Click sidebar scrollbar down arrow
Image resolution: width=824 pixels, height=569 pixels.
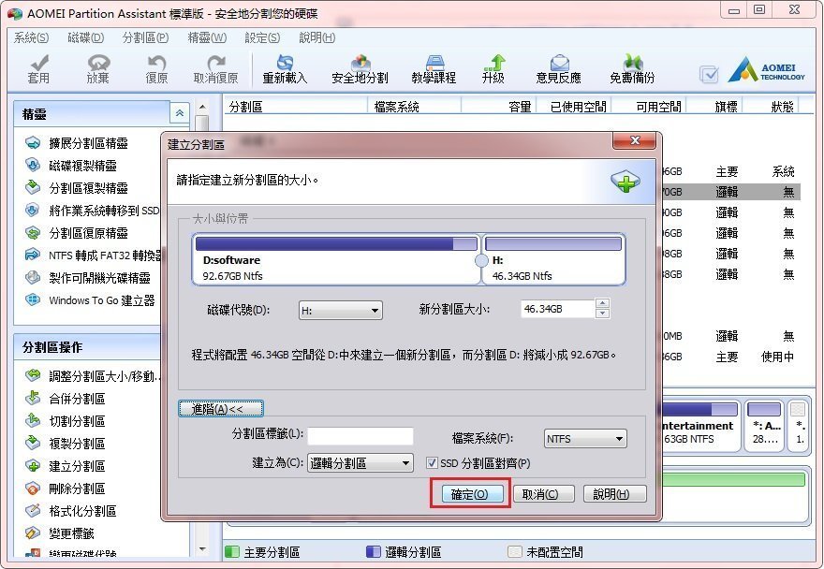pyautogui.click(x=202, y=548)
